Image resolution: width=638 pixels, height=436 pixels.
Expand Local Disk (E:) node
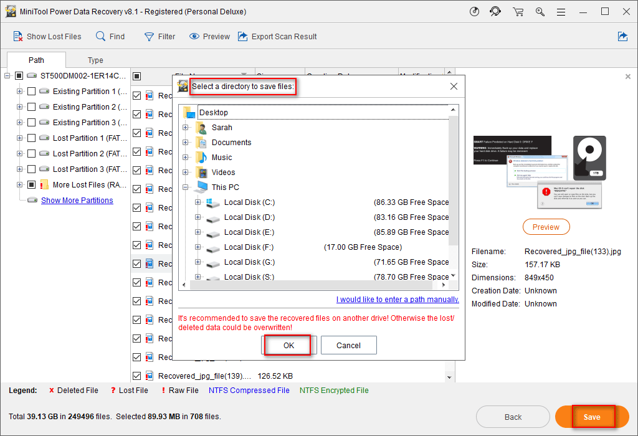(198, 232)
